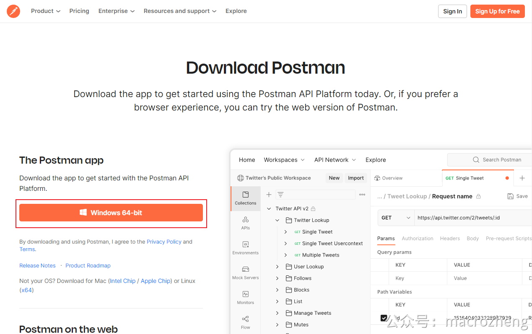Collapse Twitter API v2 collection
Screen dimensions: 532x334
269,208
